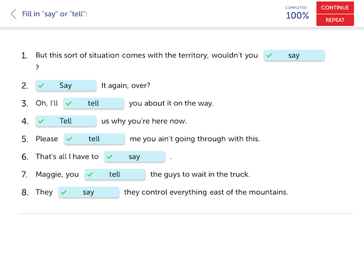Click the green checkmark in sentence 5's answer
Image resolution: width=364 pixels, height=273 pixels.
click(x=69, y=139)
